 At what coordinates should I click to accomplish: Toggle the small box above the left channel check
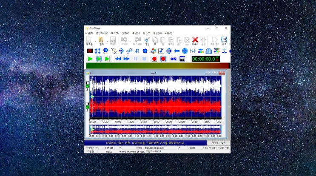87,83
